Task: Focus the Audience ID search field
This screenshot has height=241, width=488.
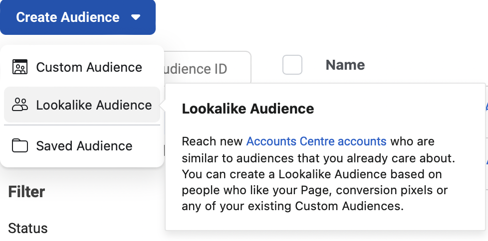Action: point(205,69)
